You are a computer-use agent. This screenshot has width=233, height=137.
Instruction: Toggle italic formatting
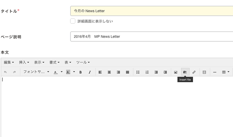click(x=90, y=72)
